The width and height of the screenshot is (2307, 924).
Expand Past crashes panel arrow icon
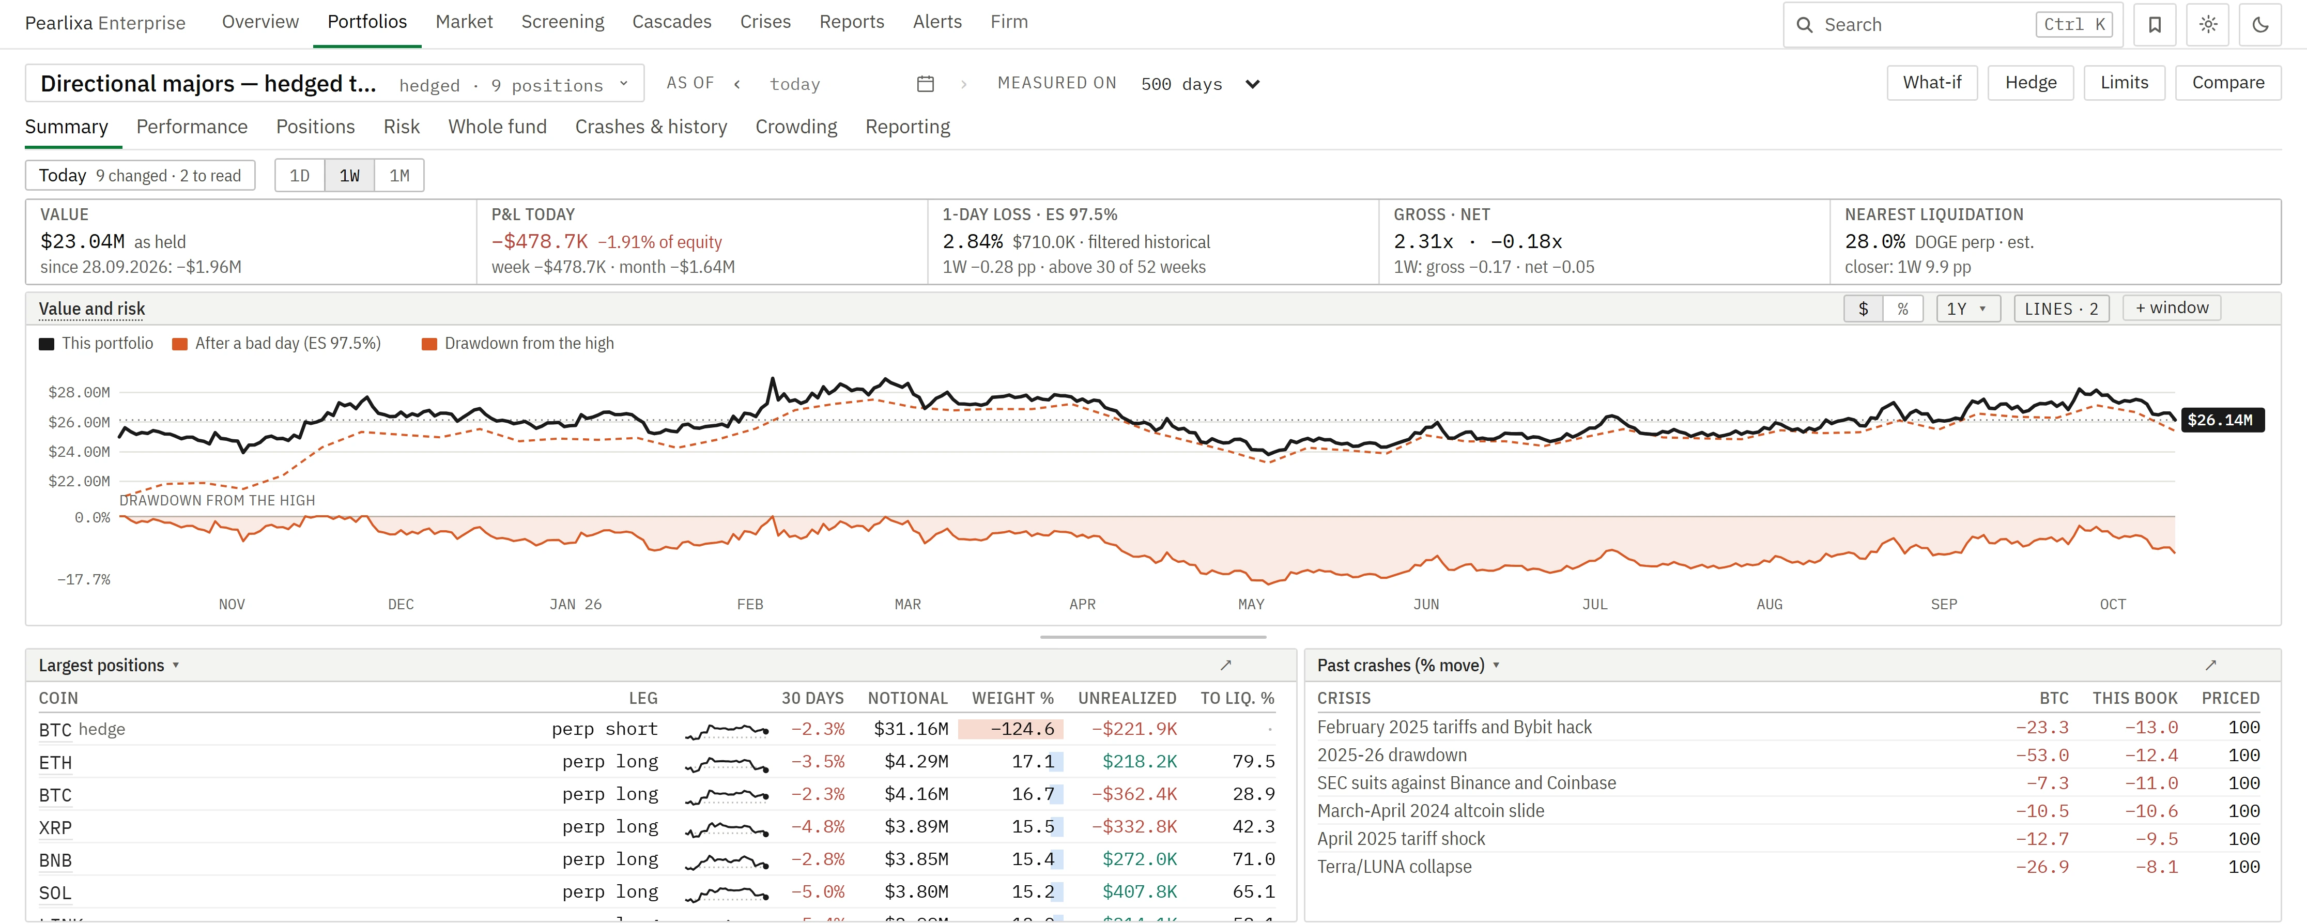point(2210,665)
